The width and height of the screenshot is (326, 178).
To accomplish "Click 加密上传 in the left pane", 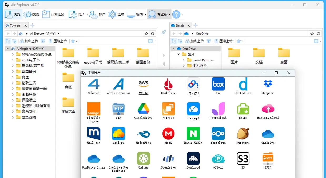I will (29, 41).
